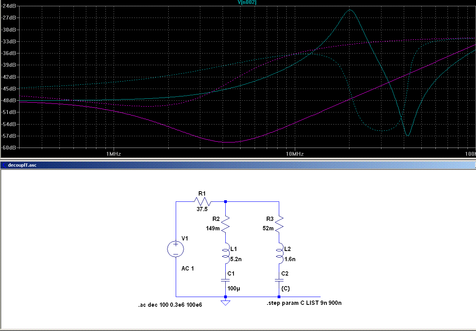
Task: Click the 1MHz frequency axis label
Action: (x=114, y=154)
